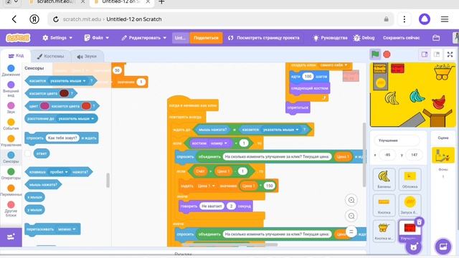Open the Файл menu
Screen dimensions: 459x258
tap(97, 38)
